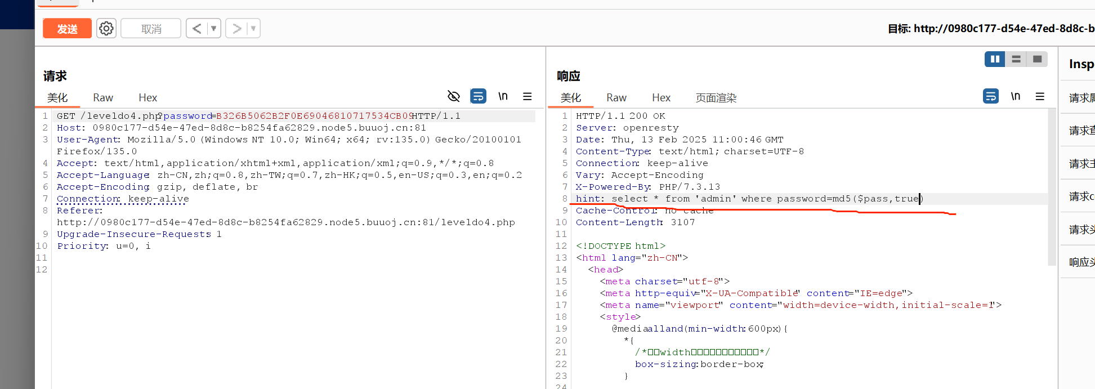This screenshot has width=1095, height=389.
Task: Click the password parameter in request line
Action: [187, 116]
